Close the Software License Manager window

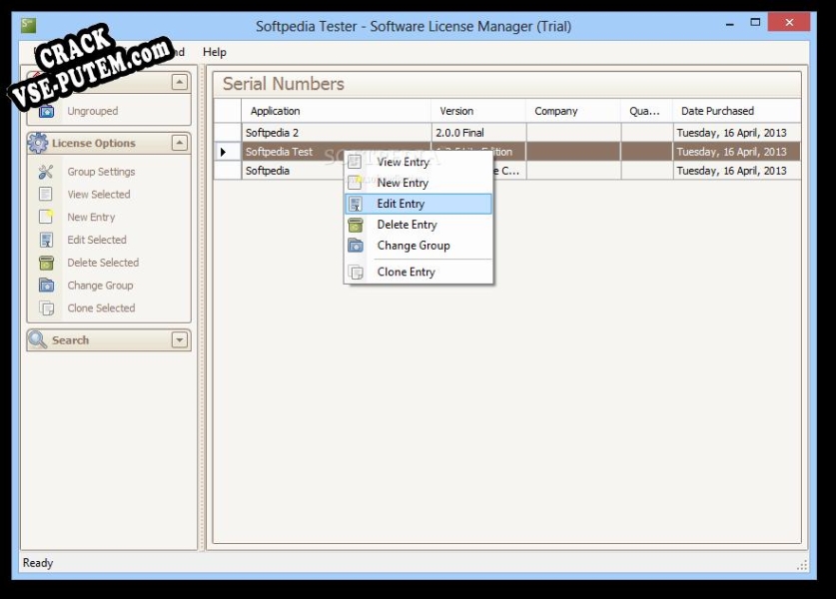pos(789,22)
